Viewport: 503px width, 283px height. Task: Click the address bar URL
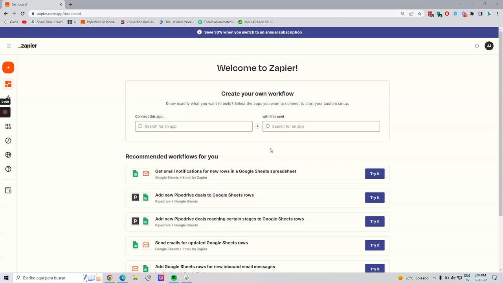pyautogui.click(x=59, y=13)
